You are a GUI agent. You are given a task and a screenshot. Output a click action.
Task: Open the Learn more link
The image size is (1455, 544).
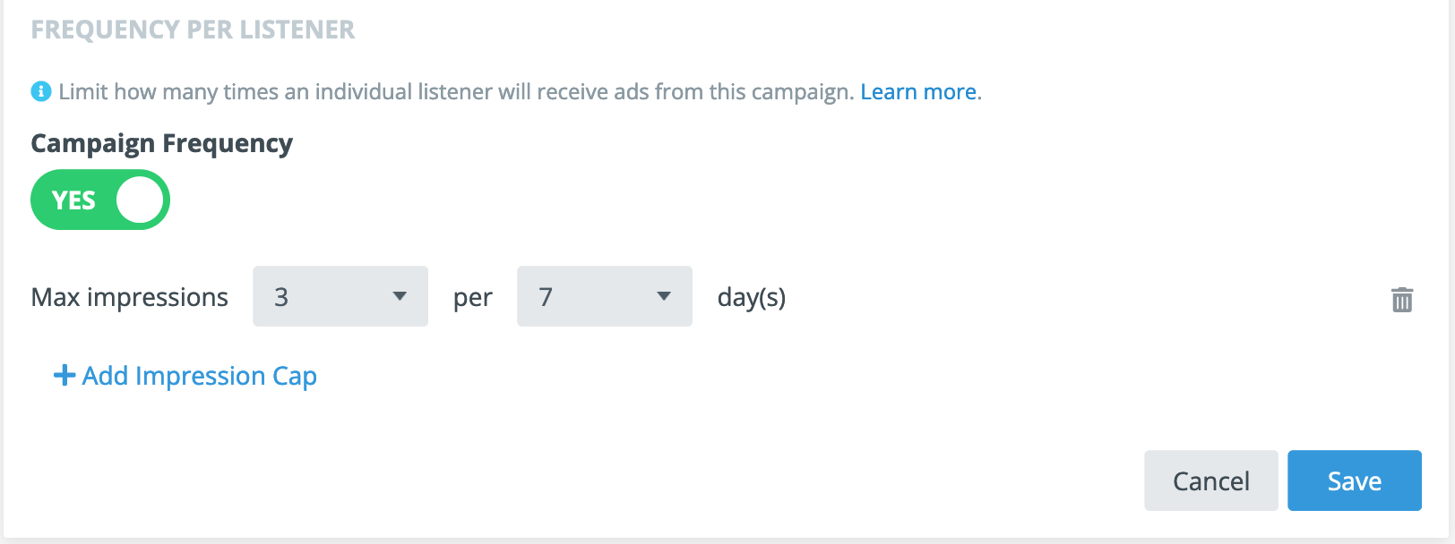[x=918, y=92]
